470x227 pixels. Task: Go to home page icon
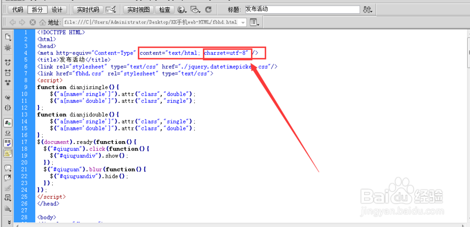click(x=43, y=23)
